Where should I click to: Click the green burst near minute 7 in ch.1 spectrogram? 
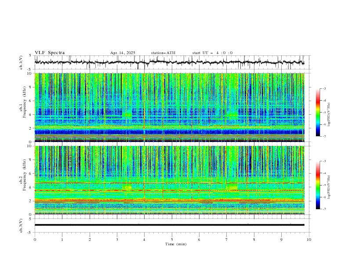click(x=232, y=115)
